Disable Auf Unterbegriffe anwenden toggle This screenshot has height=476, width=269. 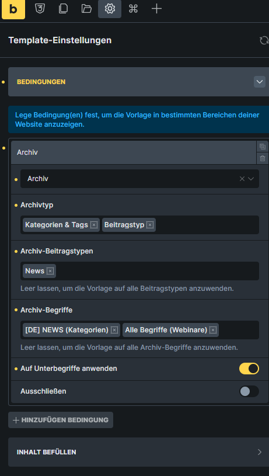[x=249, y=369]
